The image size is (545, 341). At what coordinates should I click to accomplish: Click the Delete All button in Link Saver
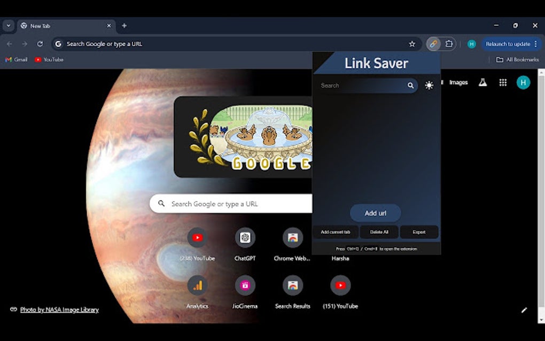tap(379, 232)
